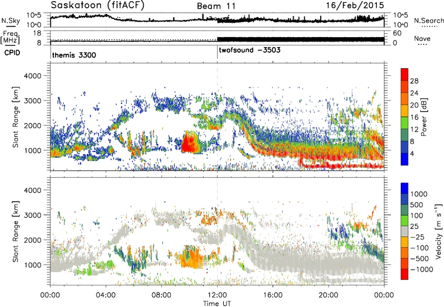Click the -500 label on the Velocity scale
Screen dimensions: 444x307
420,259
